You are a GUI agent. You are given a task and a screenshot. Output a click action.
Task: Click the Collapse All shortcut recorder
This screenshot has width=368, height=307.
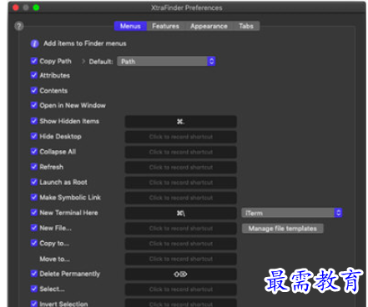(181, 152)
